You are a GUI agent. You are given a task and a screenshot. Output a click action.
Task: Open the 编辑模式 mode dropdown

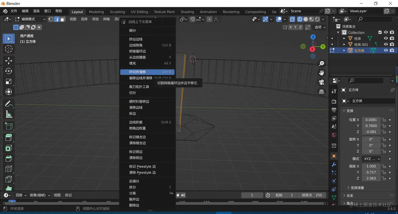pyautogui.click(x=30, y=19)
